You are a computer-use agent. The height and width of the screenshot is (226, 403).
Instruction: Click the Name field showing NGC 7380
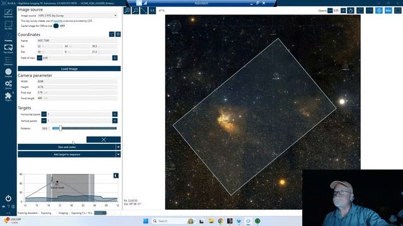(x=77, y=40)
